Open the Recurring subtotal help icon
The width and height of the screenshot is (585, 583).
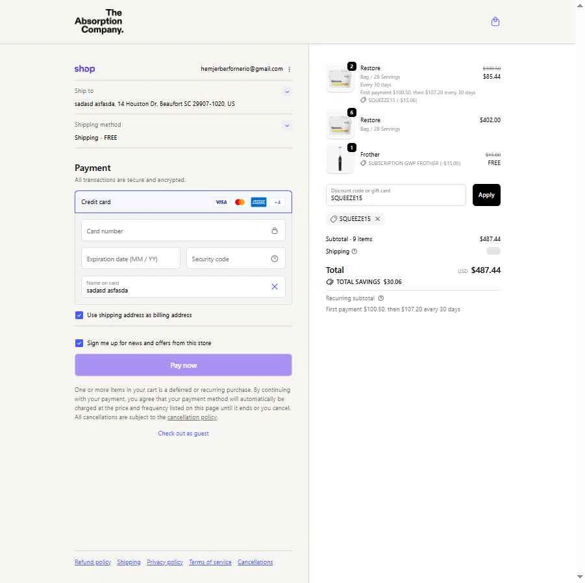pos(381,298)
